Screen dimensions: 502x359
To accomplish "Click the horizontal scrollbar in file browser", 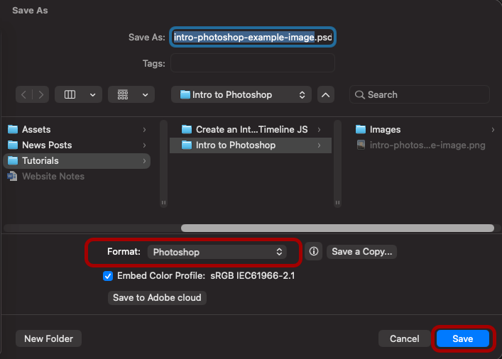I will point(337,228).
